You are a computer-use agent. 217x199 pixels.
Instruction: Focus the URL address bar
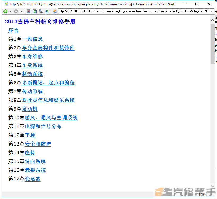point(134,11)
